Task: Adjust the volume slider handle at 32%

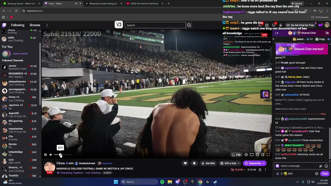Action: tap(60, 155)
